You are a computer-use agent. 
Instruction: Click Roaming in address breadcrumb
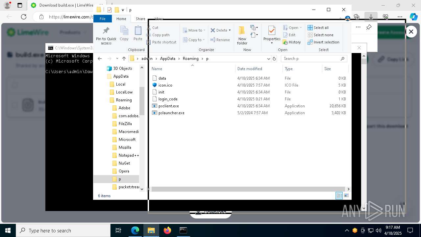pos(190,59)
